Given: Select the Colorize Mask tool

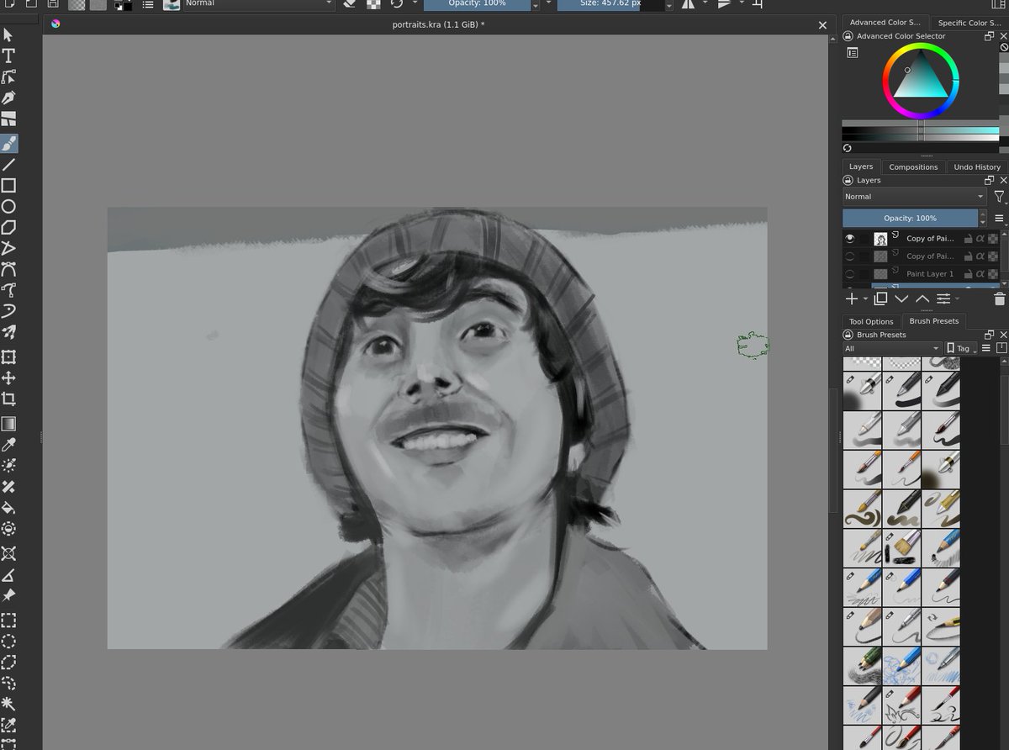Looking at the screenshot, I should click(x=8, y=466).
